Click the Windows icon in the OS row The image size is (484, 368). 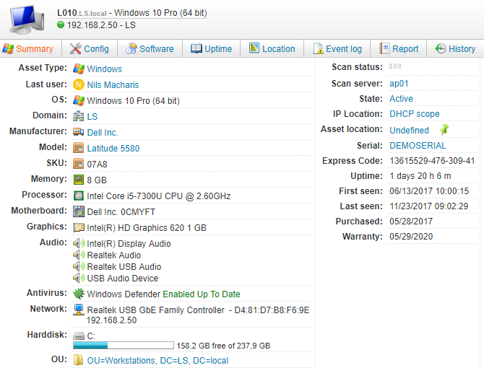click(x=79, y=100)
